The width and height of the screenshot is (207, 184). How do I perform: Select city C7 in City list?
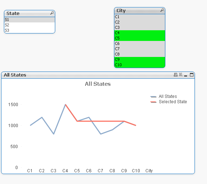click(140, 49)
